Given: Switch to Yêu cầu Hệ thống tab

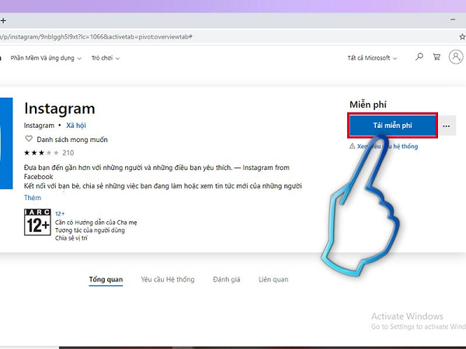Looking at the screenshot, I should [x=168, y=279].
